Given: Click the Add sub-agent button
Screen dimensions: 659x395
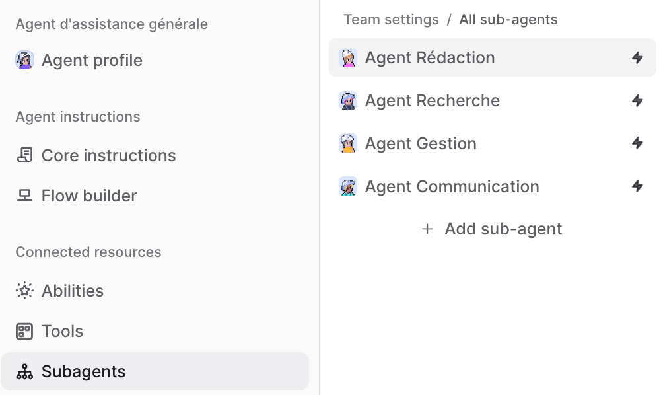Looking at the screenshot, I should point(492,229).
